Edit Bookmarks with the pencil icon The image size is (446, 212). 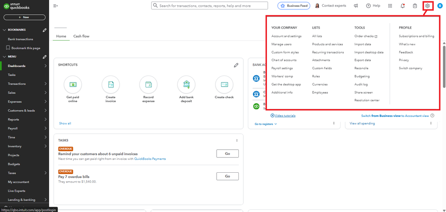(45, 30)
